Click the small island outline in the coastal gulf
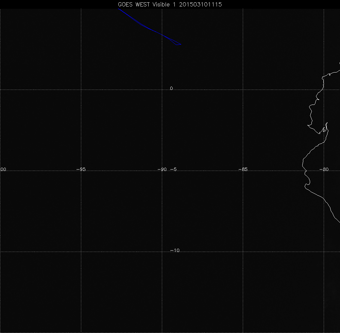Screen dimensions: 340x333 (x=325, y=129)
